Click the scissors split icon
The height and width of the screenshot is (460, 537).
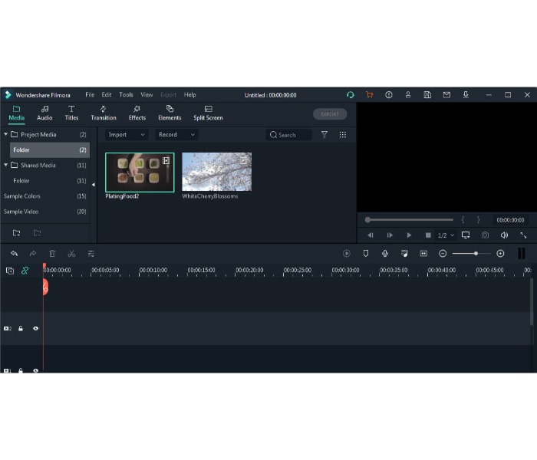71,254
